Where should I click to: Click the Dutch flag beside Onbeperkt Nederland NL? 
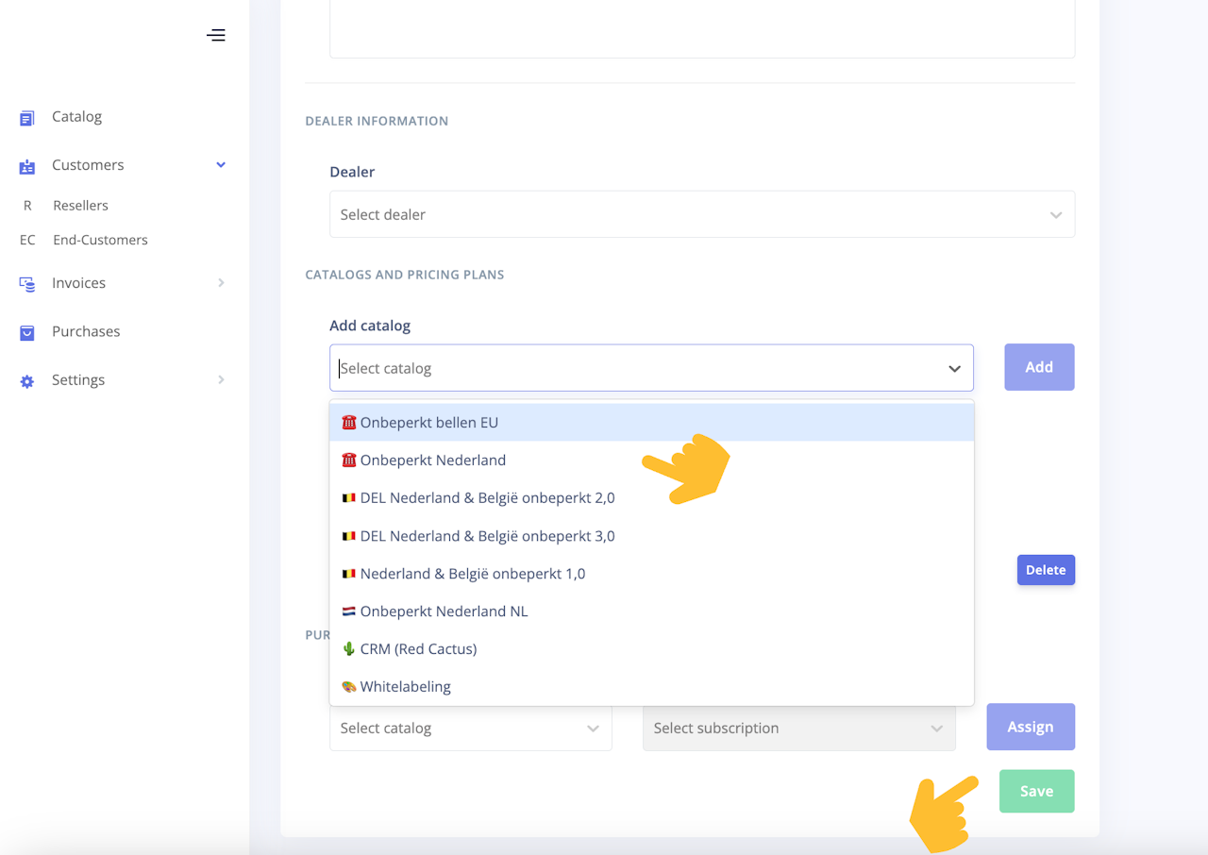348,612
